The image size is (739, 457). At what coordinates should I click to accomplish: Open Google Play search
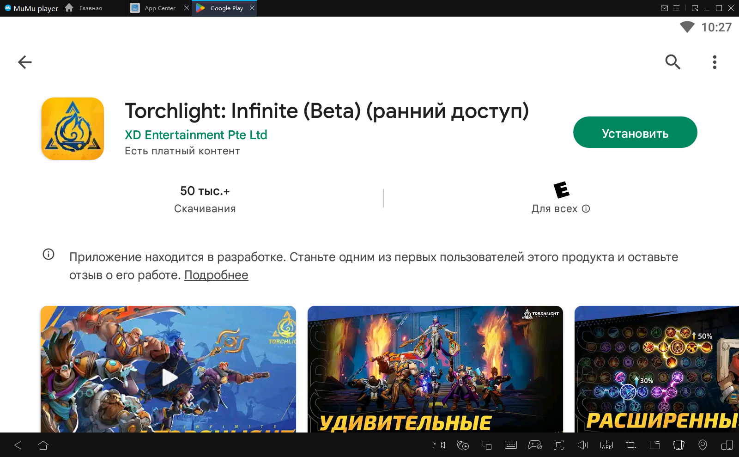[672, 62]
